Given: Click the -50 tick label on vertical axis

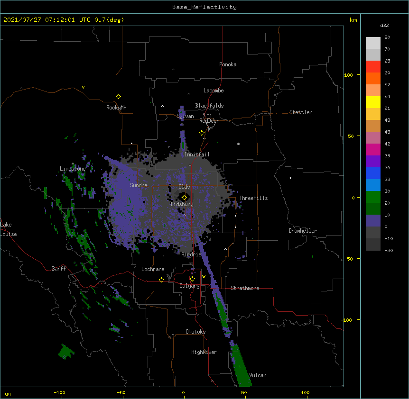Looking at the screenshot, I should 348,259.
